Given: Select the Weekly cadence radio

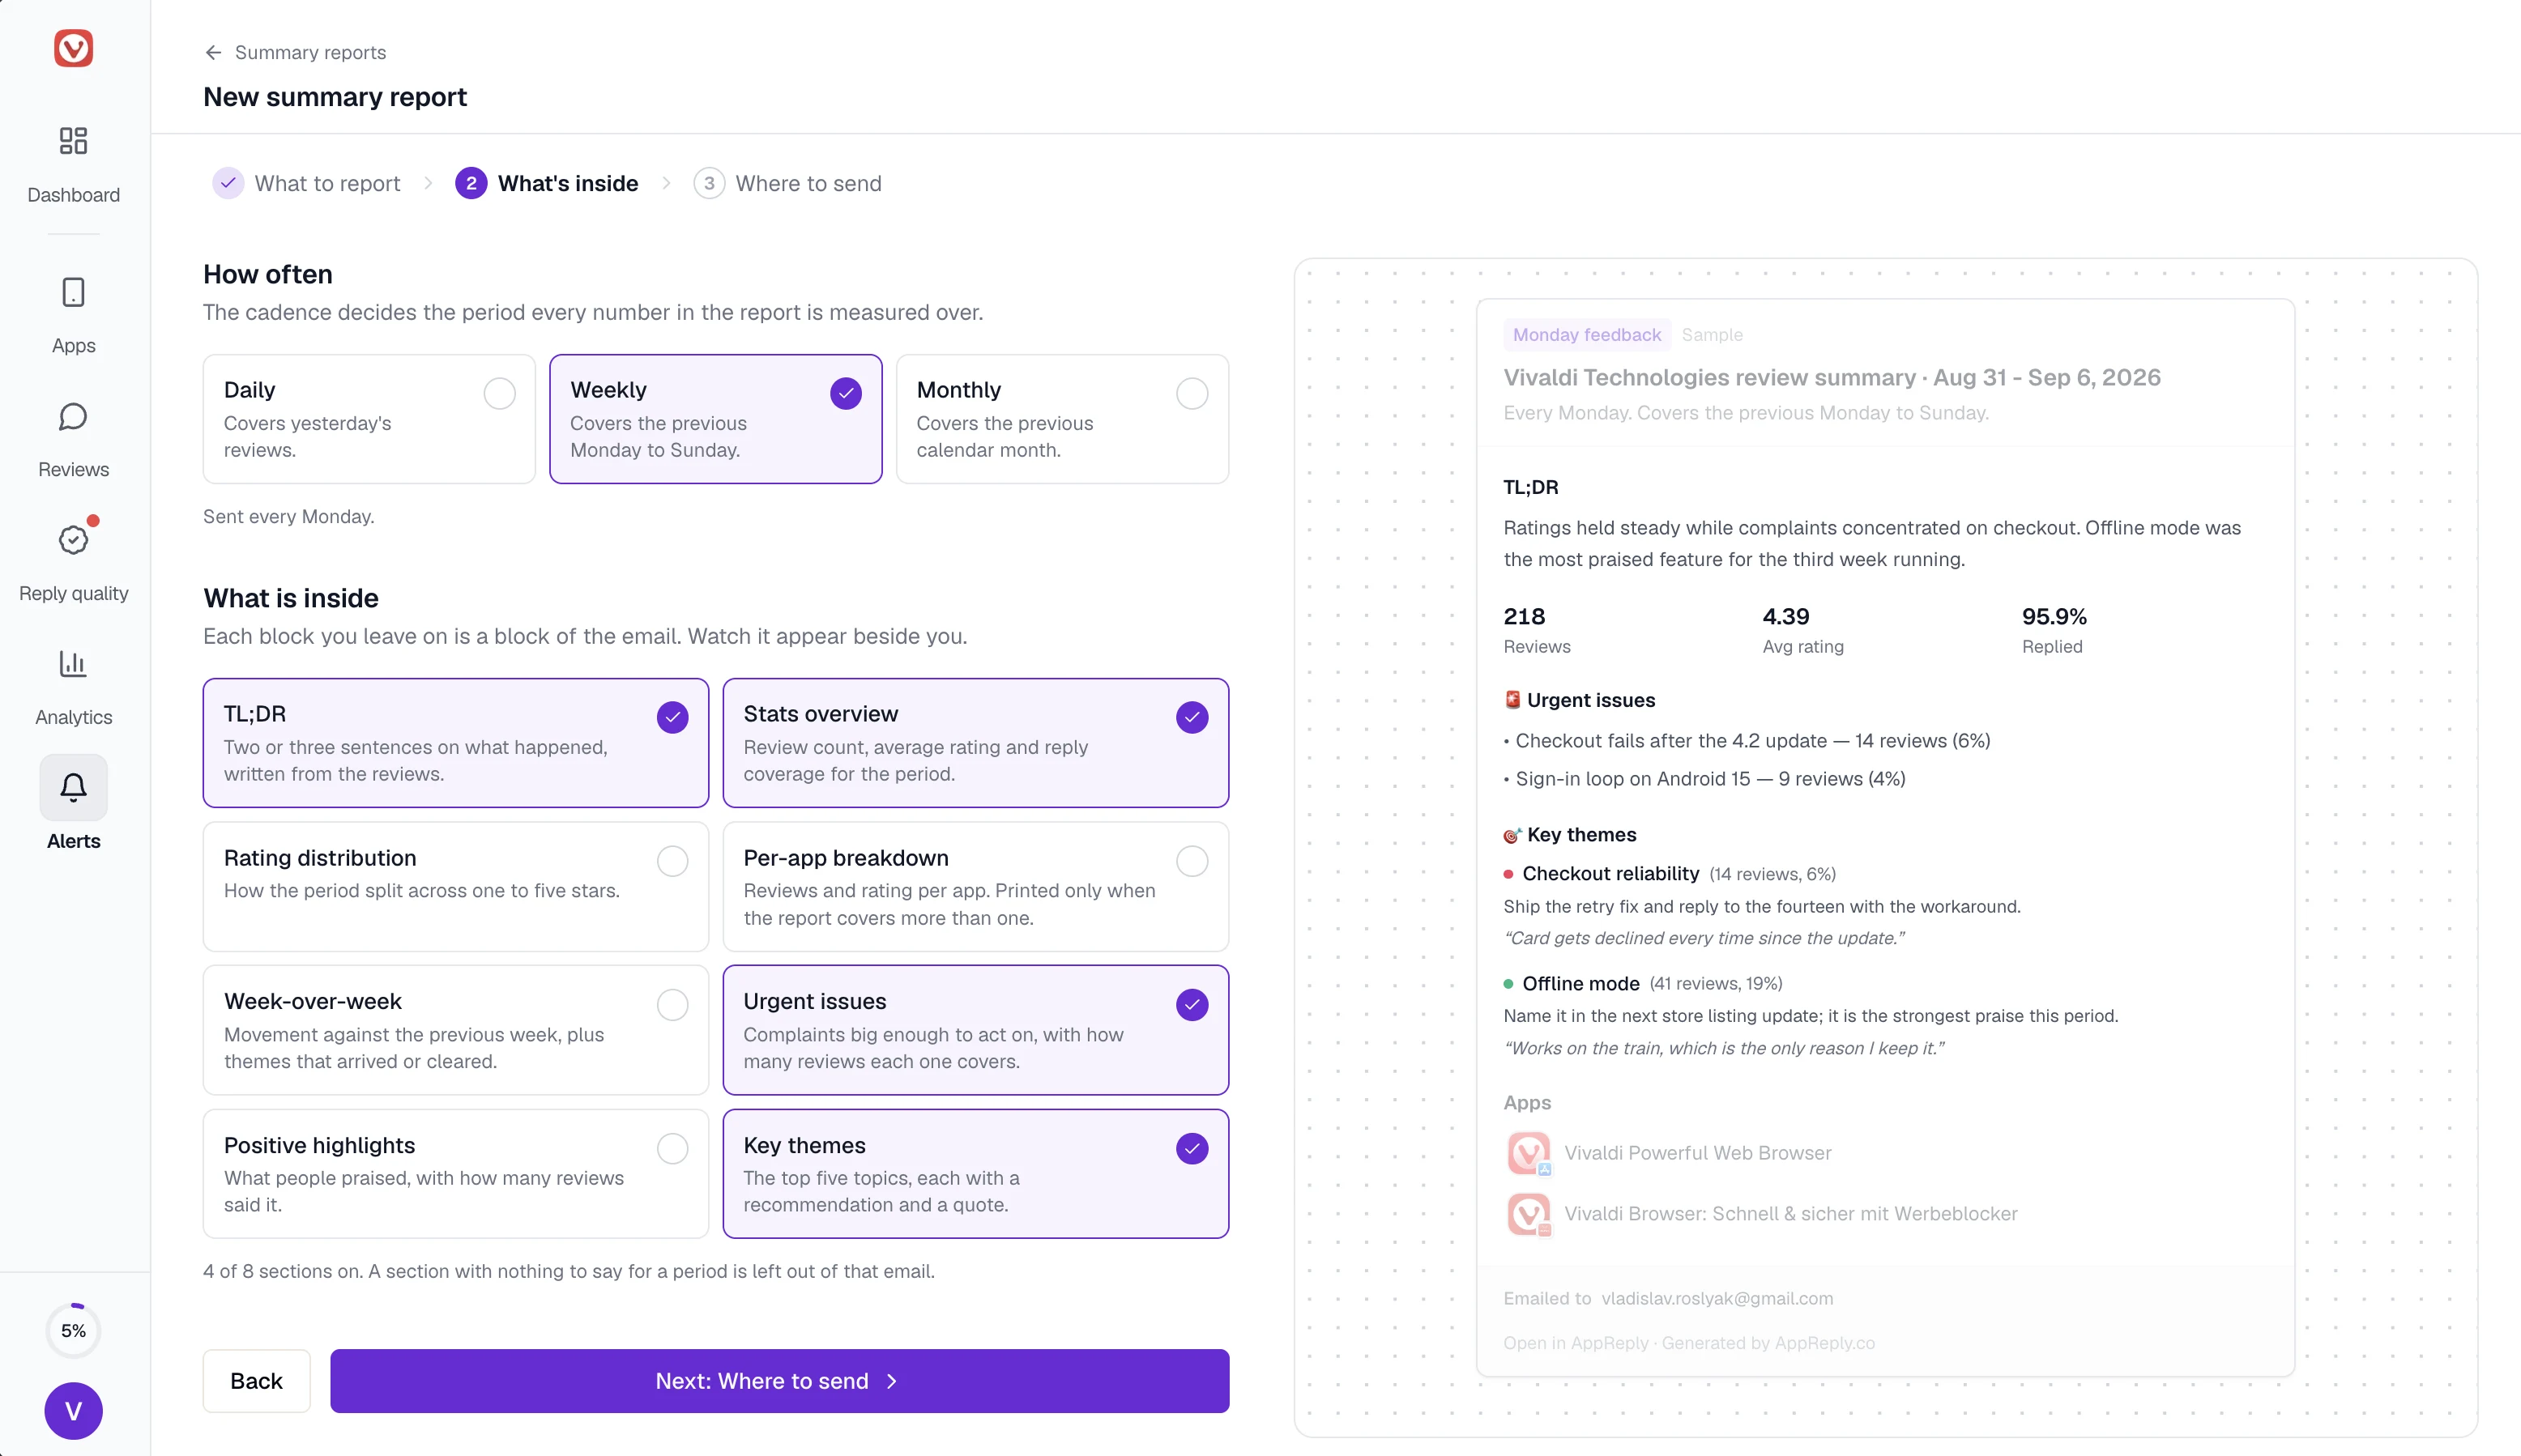Looking at the screenshot, I should pyautogui.click(x=847, y=393).
